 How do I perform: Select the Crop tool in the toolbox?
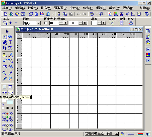(x=5, y=48)
